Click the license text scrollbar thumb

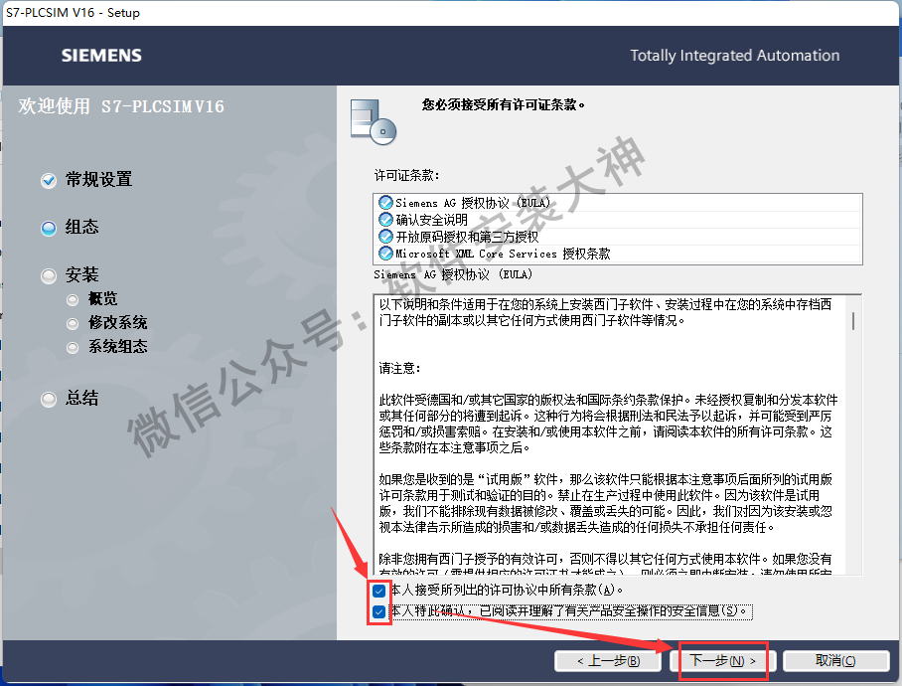853,320
